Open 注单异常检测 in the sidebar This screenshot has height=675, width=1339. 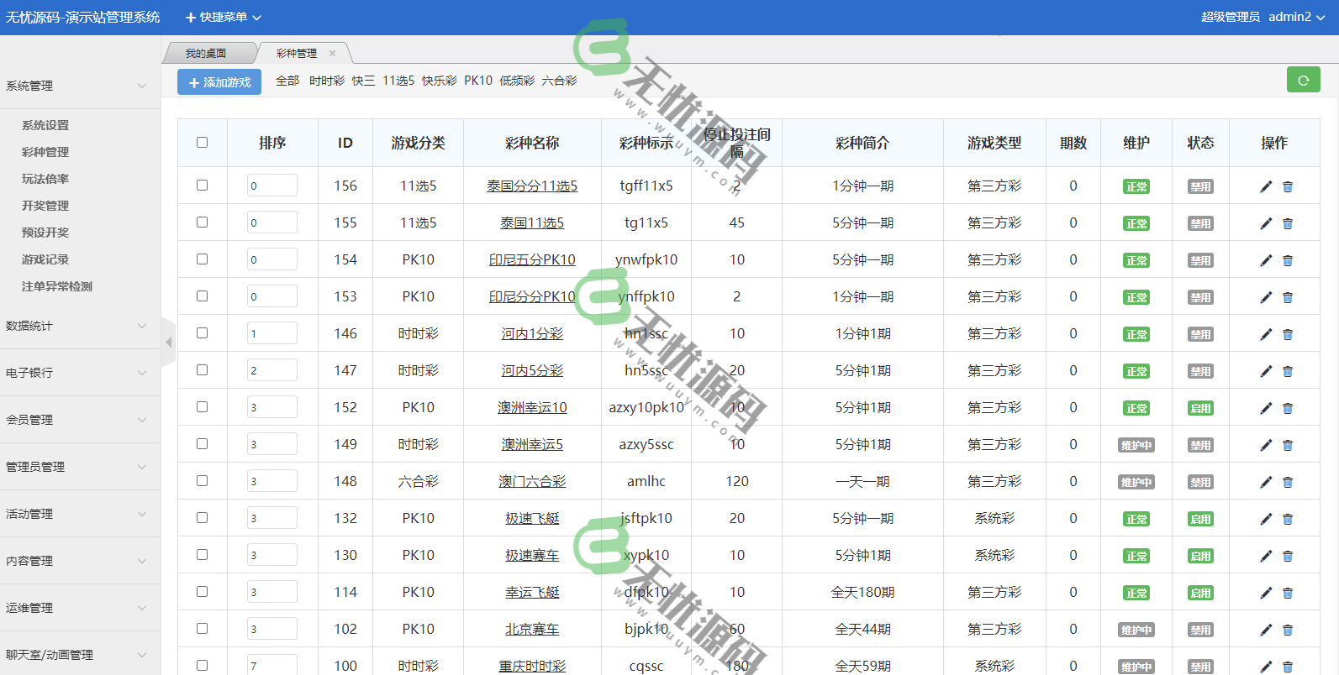[57, 286]
